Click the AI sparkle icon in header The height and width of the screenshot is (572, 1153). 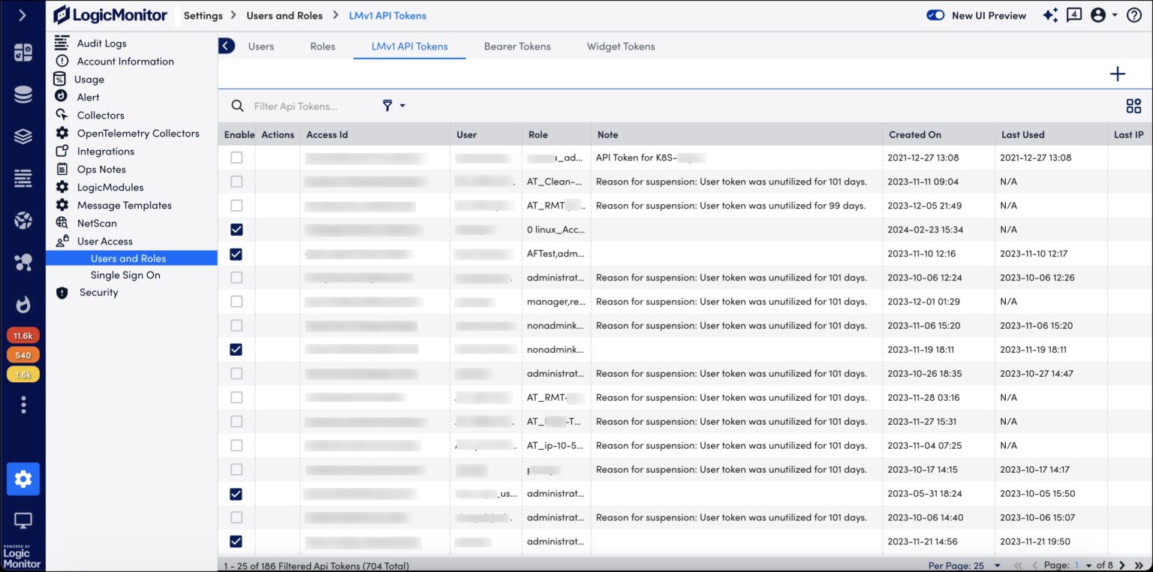[x=1050, y=15]
